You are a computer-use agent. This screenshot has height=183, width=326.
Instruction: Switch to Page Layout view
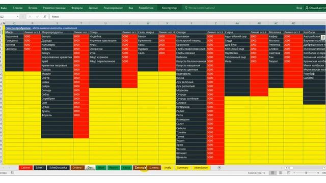[x=281, y=173]
